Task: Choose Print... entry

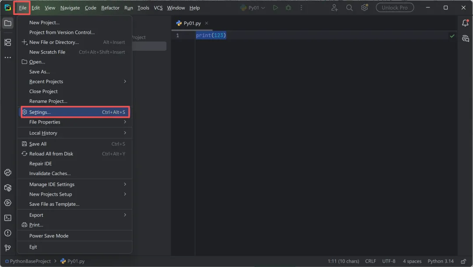Action: (x=75, y=225)
